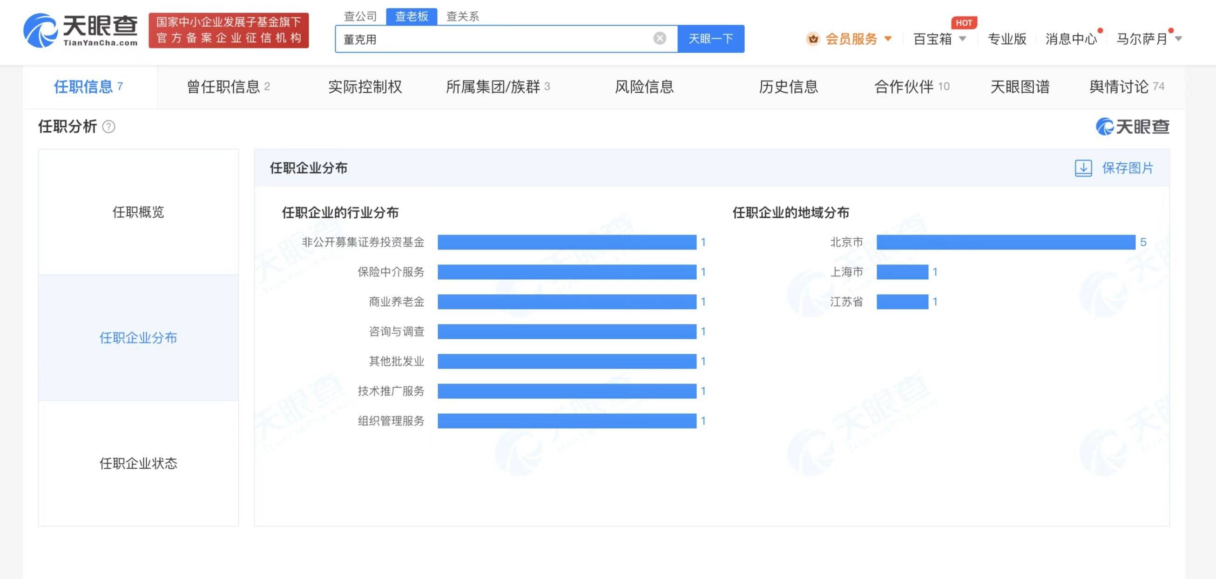
Task: Select the 查老板 search tab
Action: [412, 16]
